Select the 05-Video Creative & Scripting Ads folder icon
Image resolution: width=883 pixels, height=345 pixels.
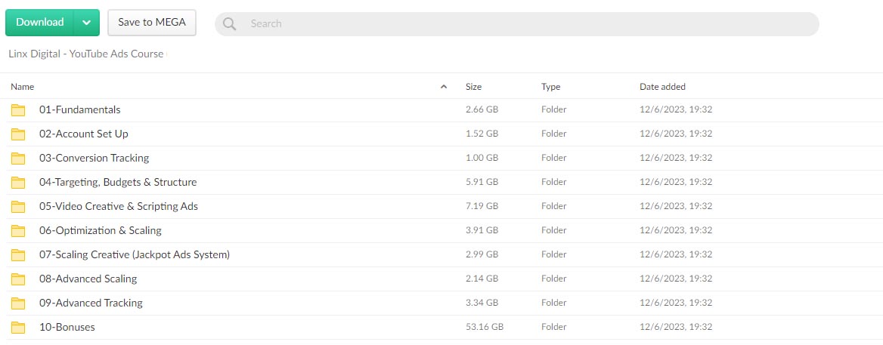[19, 207]
